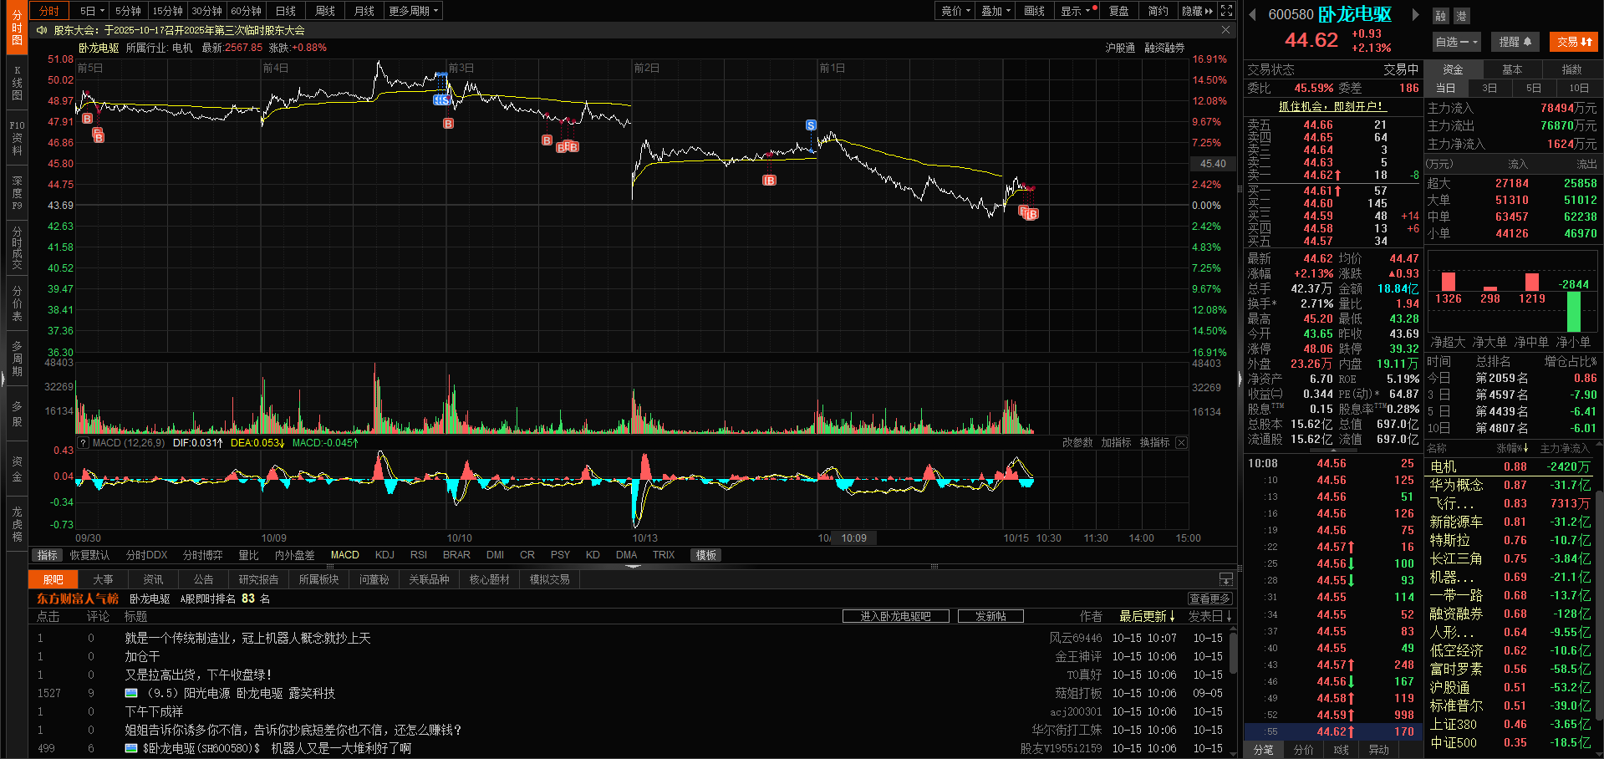This screenshot has height=759, width=1604.
Task: Select the 3日 capital flow period
Action: point(1489,88)
